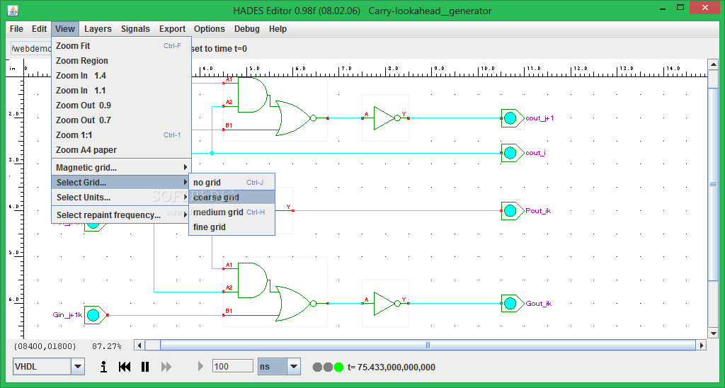Select Zoom Region menu entry

click(x=121, y=61)
